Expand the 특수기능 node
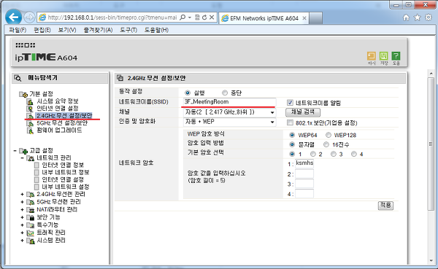 click(23, 225)
